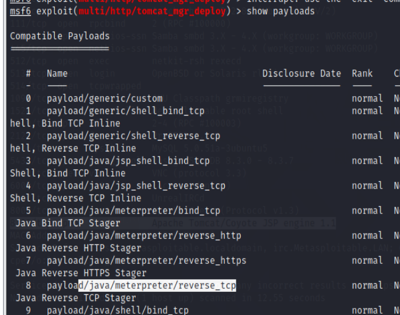Click the Compatible Payloads heading

60,36
